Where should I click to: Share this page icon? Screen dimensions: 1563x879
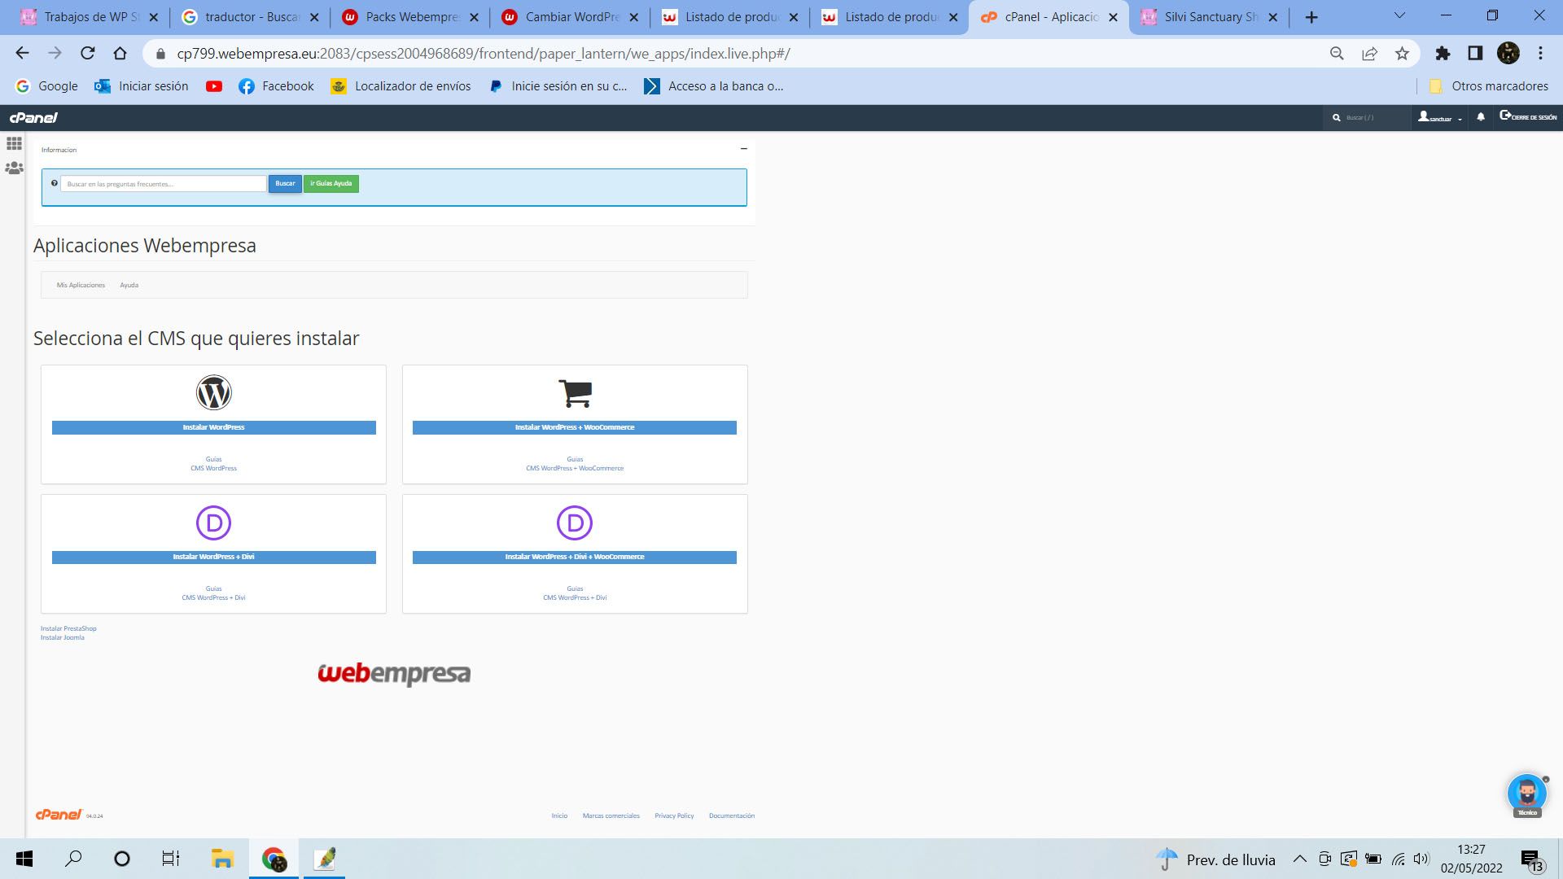pos(1369,54)
